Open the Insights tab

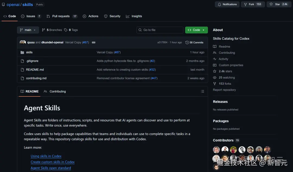134,16
